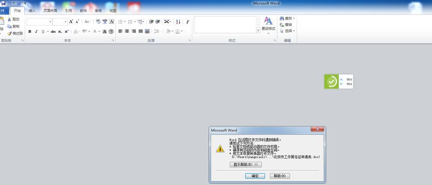Toggle Bold formatting

pyautogui.click(x=30, y=31)
